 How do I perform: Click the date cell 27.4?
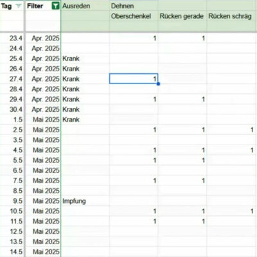point(12,79)
